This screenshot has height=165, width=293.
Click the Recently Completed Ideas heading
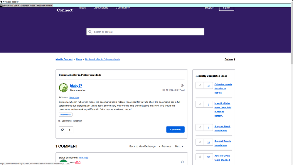[211, 76]
